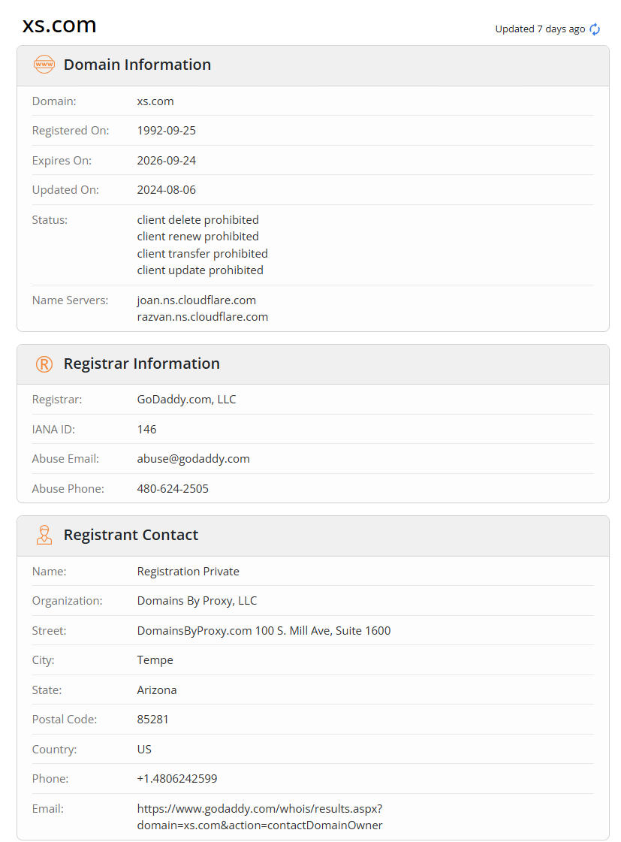Click the abuse@godaddy.com email address
This screenshot has width=621, height=842.
pos(193,458)
